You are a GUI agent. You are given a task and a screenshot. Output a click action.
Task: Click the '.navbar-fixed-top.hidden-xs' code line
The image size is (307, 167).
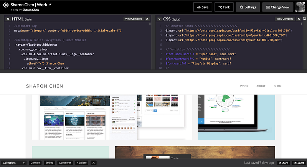coord(36,45)
